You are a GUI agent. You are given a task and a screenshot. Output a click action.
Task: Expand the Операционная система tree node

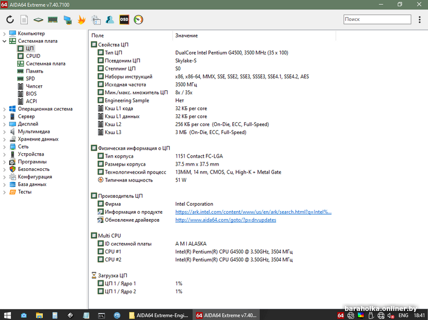4,108
